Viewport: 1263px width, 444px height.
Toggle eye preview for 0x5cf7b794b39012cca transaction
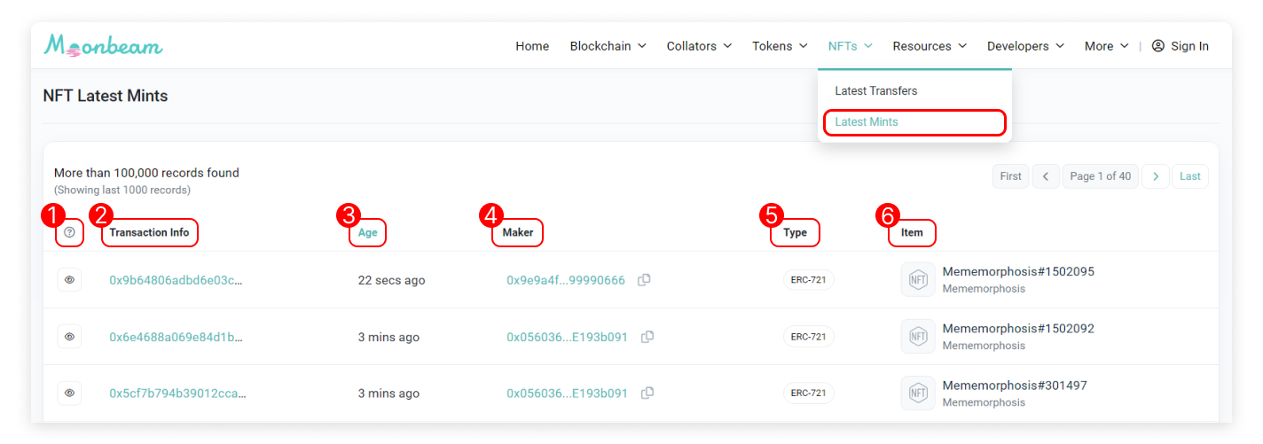(x=70, y=393)
